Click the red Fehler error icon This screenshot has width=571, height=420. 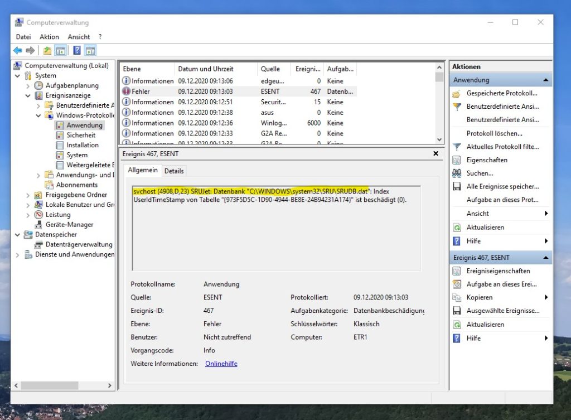click(126, 91)
